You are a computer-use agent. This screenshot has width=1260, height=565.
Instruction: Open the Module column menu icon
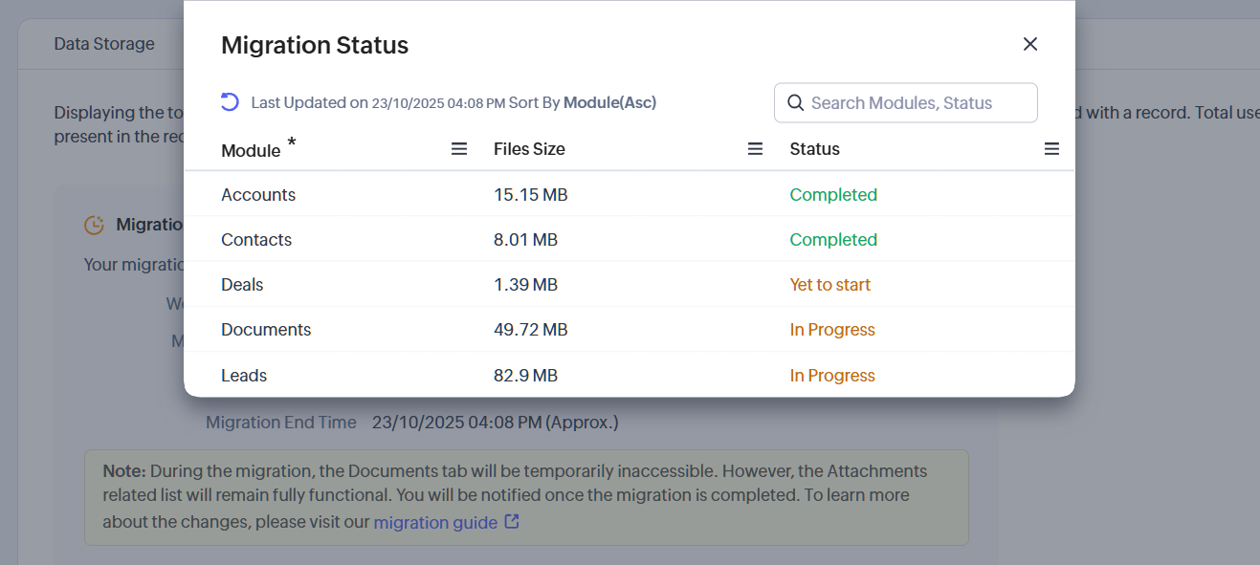[x=459, y=149]
